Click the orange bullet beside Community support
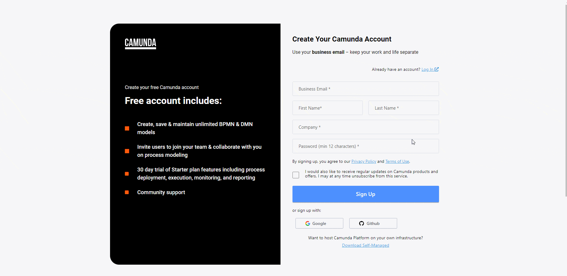Screen dimensions: 567x276 (x=127, y=192)
